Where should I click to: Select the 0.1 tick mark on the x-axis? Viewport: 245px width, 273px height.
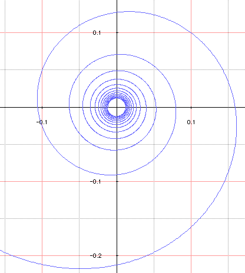tap(191, 107)
